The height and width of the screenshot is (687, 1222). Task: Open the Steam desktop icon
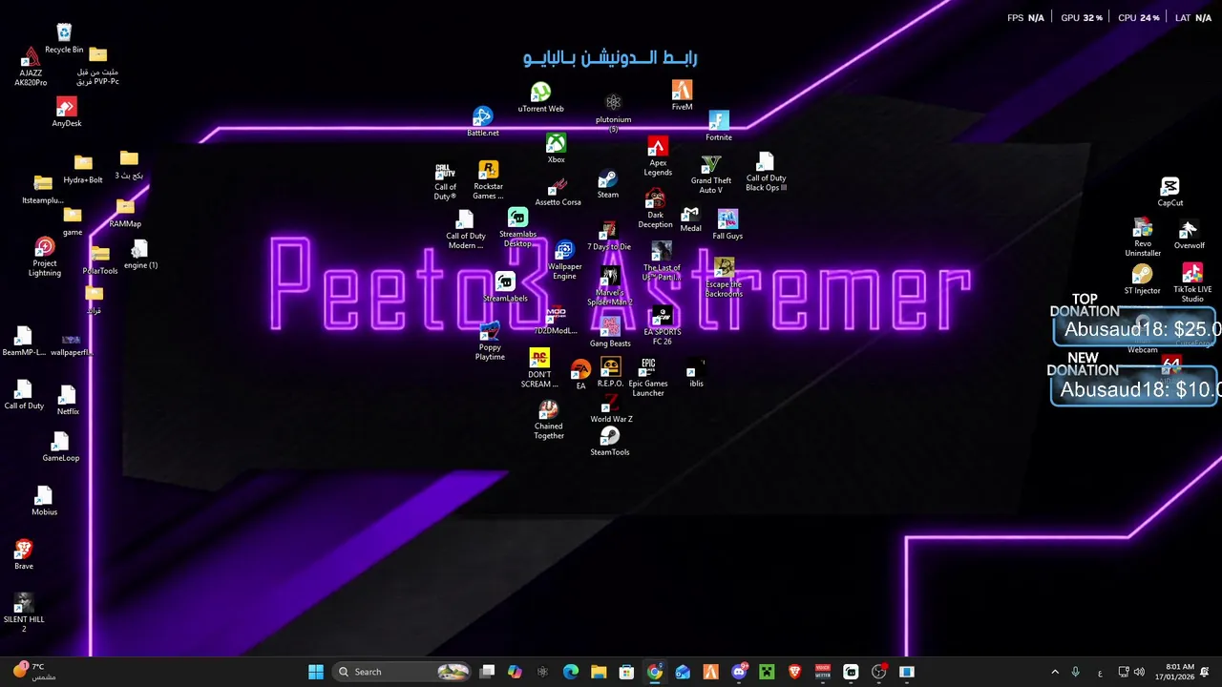click(607, 184)
